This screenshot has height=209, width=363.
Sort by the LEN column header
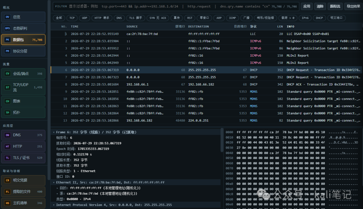coord(280,27)
